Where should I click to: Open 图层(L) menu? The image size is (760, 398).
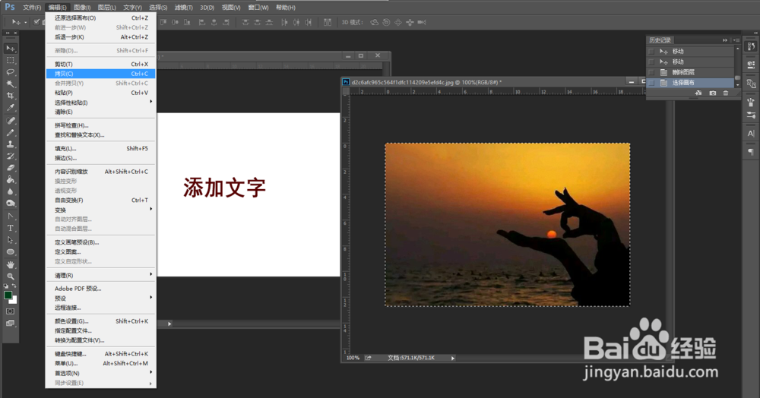click(x=106, y=8)
